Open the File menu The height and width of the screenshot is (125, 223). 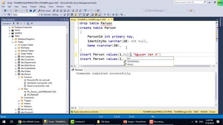coord(3,7)
